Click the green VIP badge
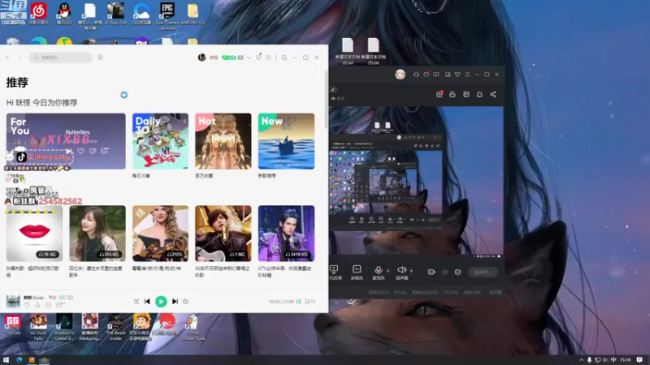Screen dimensions: 650x365 tap(229, 58)
